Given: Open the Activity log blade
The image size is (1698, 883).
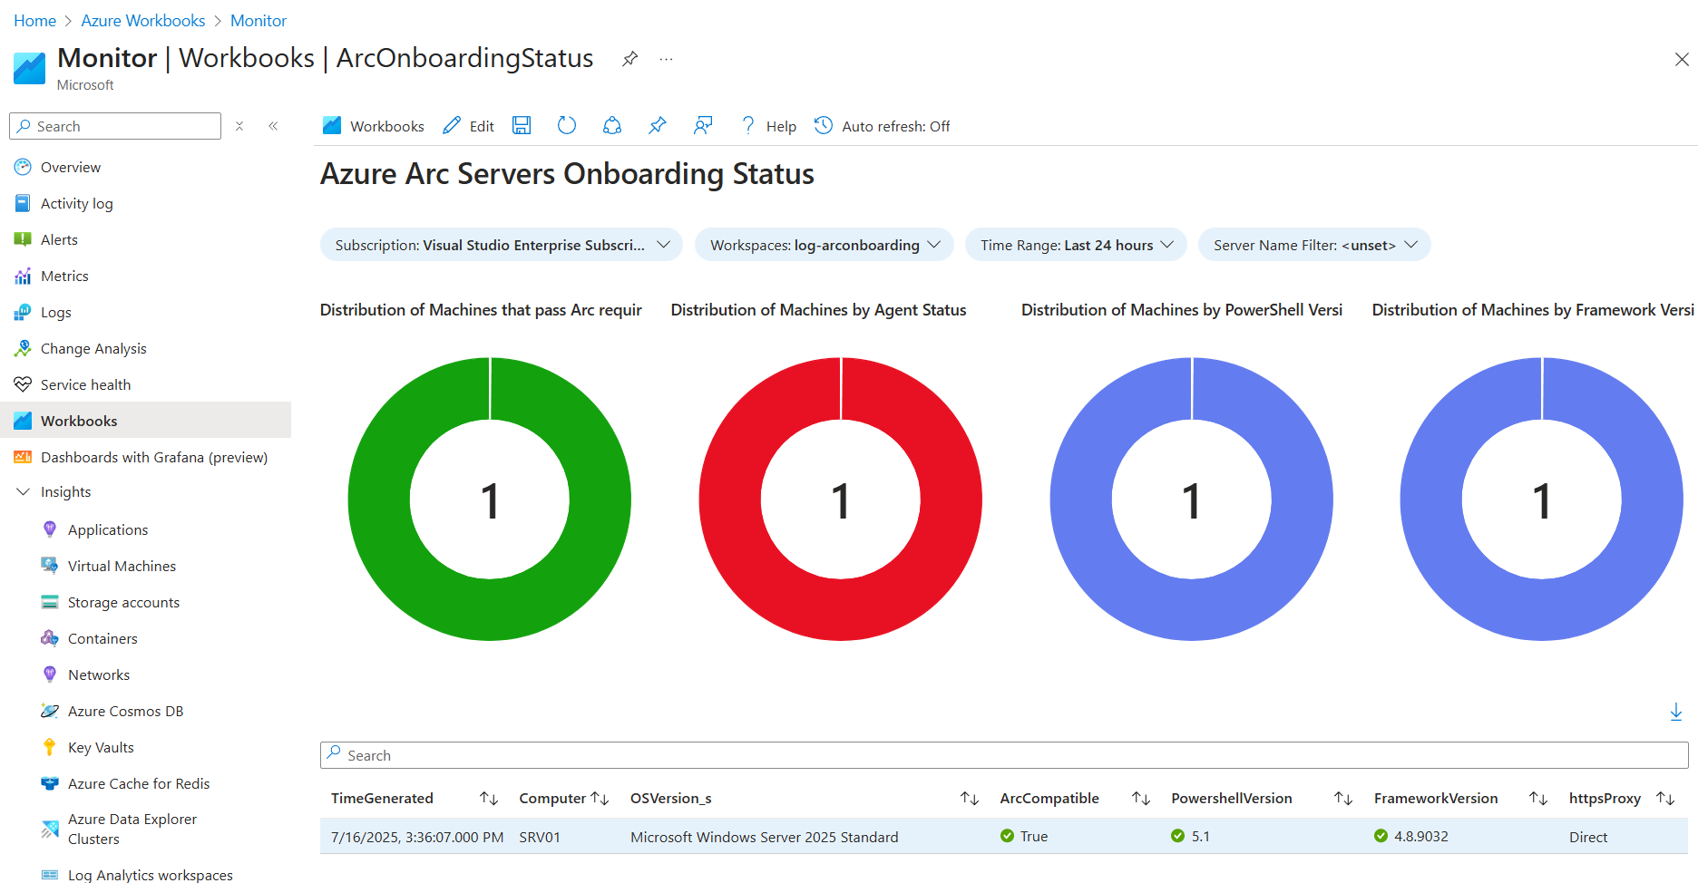Looking at the screenshot, I should point(75,203).
